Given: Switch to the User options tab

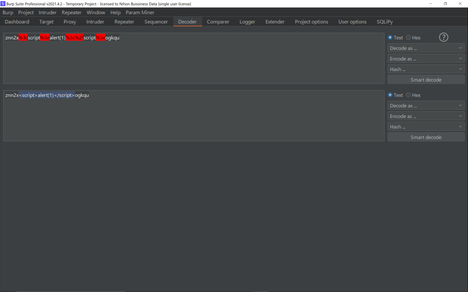Looking at the screenshot, I should pyautogui.click(x=353, y=22).
